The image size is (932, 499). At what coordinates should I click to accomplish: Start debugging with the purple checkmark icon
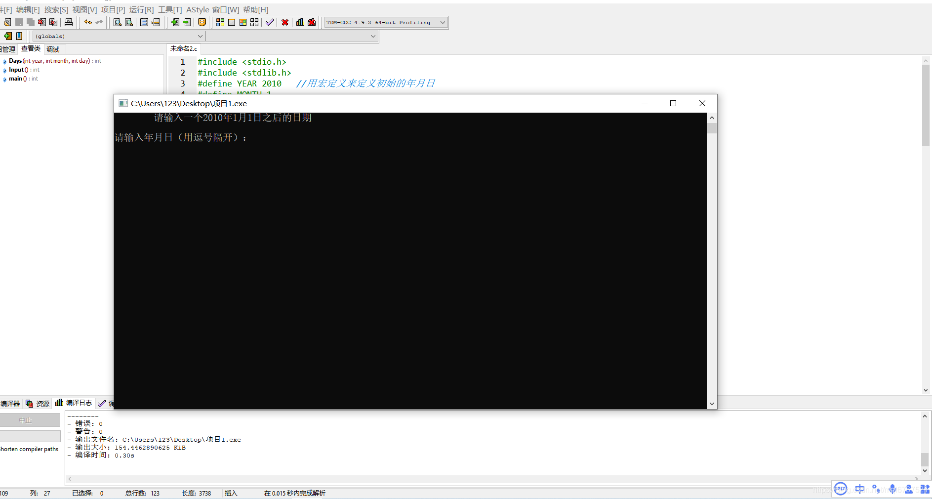pyautogui.click(x=270, y=22)
